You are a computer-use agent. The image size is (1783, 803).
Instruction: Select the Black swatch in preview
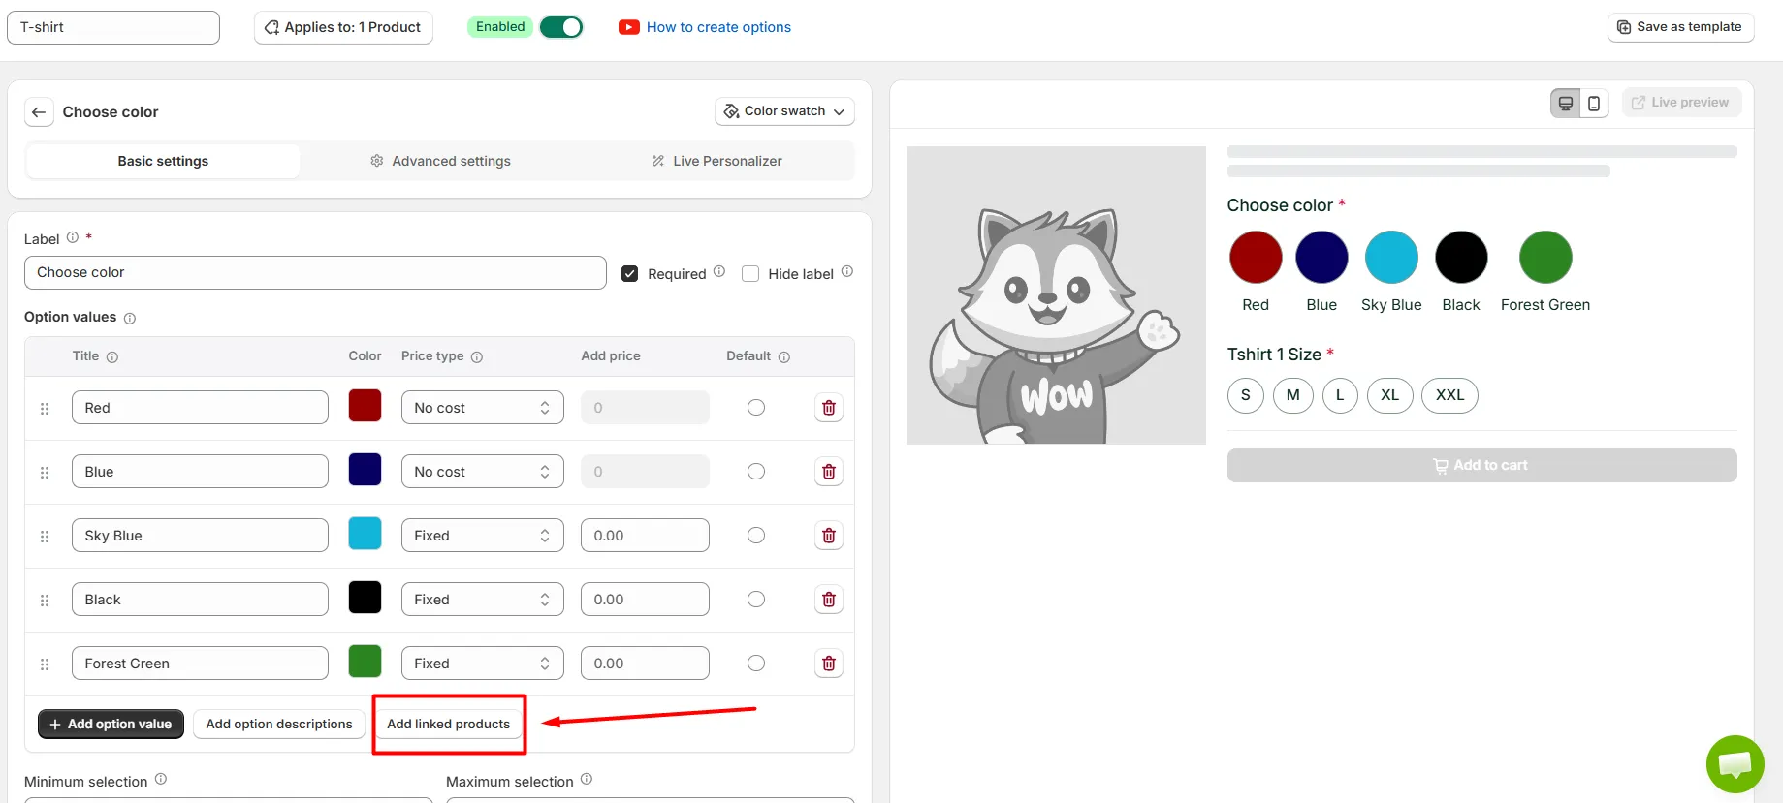tap(1461, 258)
